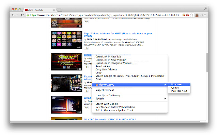
Task: Open the Chrome hamburger menu
Action: [205, 15]
